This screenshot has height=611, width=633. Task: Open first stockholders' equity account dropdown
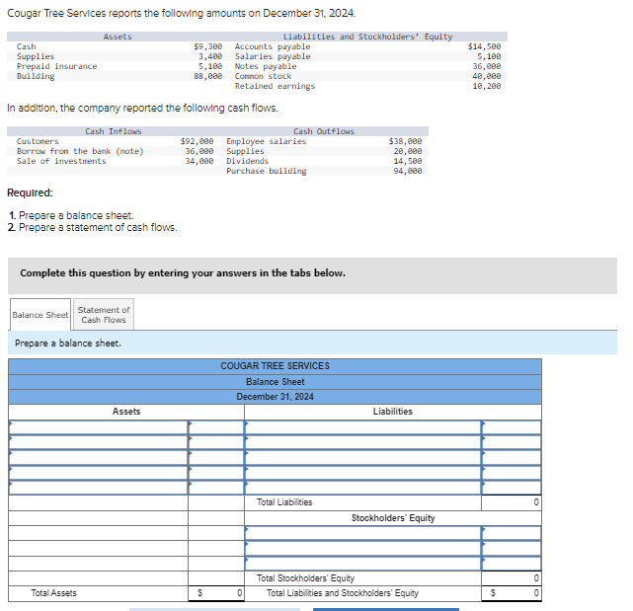pyautogui.click(x=362, y=533)
